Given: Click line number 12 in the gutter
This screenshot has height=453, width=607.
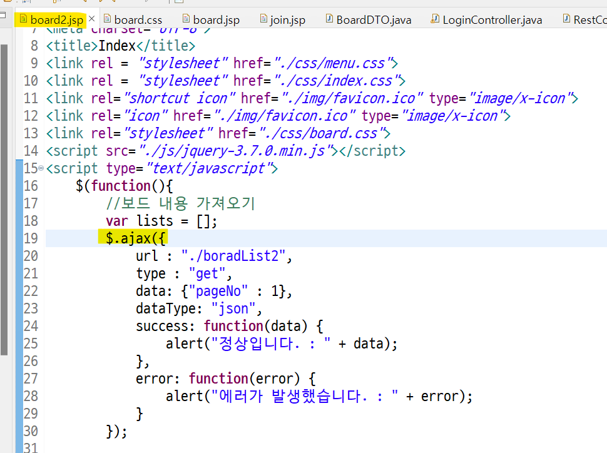Looking at the screenshot, I should point(31,116).
